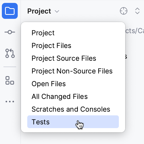144x144 pixels.
Task: Open the Structure tool window icon
Action: click(10, 80)
